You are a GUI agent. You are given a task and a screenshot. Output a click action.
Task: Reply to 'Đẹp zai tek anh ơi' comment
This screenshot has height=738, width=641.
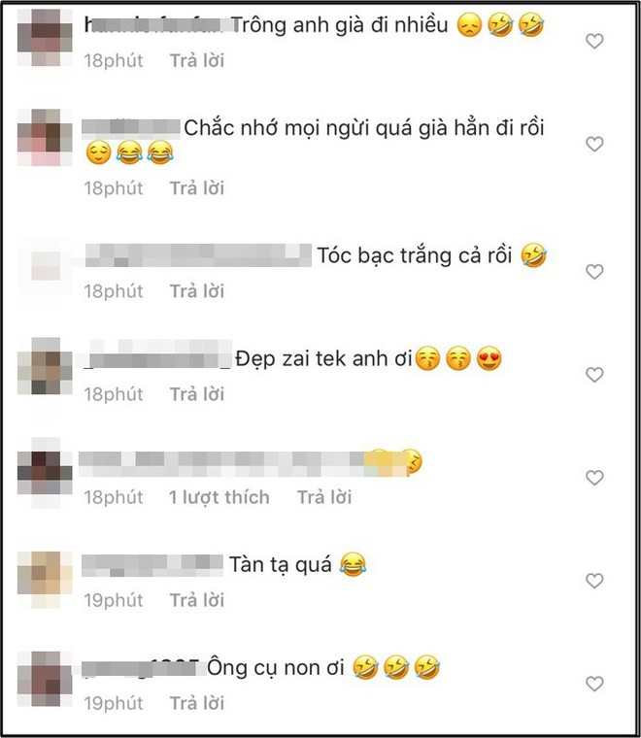[197, 394]
